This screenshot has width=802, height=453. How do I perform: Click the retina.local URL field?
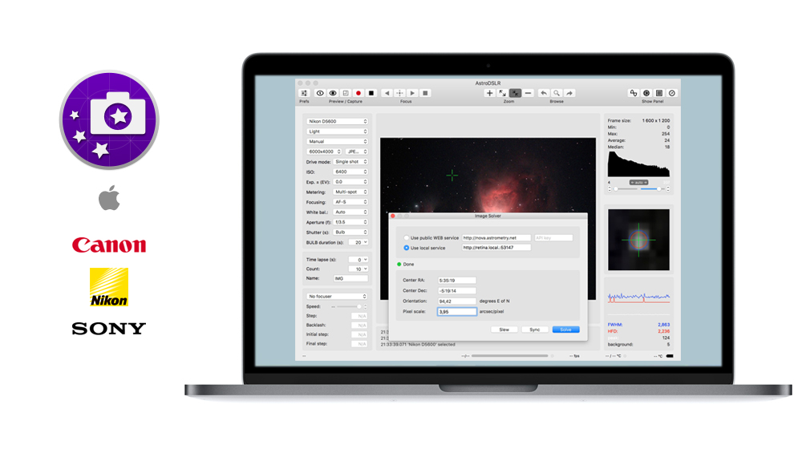(496, 248)
